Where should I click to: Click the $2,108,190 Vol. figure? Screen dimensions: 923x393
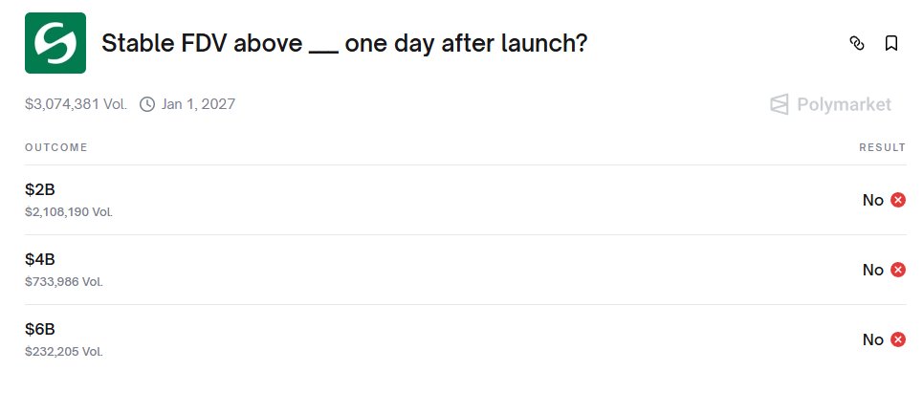click(x=69, y=211)
